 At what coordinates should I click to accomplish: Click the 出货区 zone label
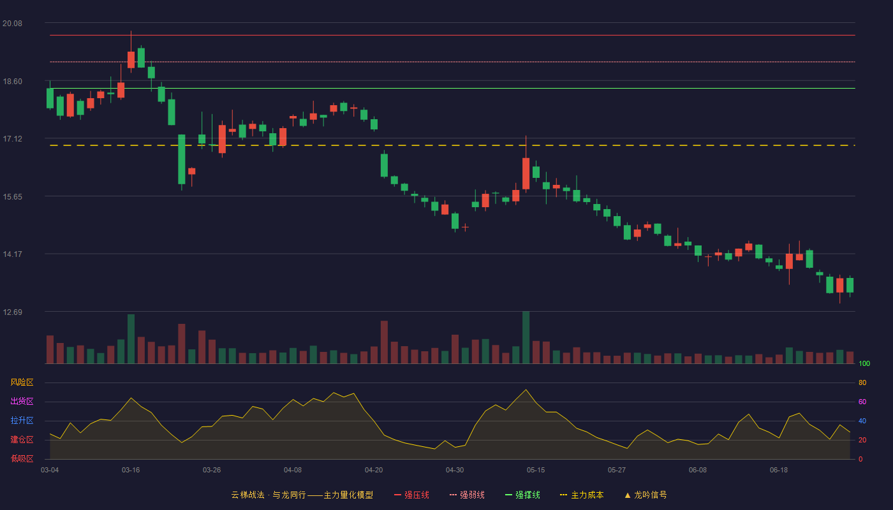pos(22,402)
